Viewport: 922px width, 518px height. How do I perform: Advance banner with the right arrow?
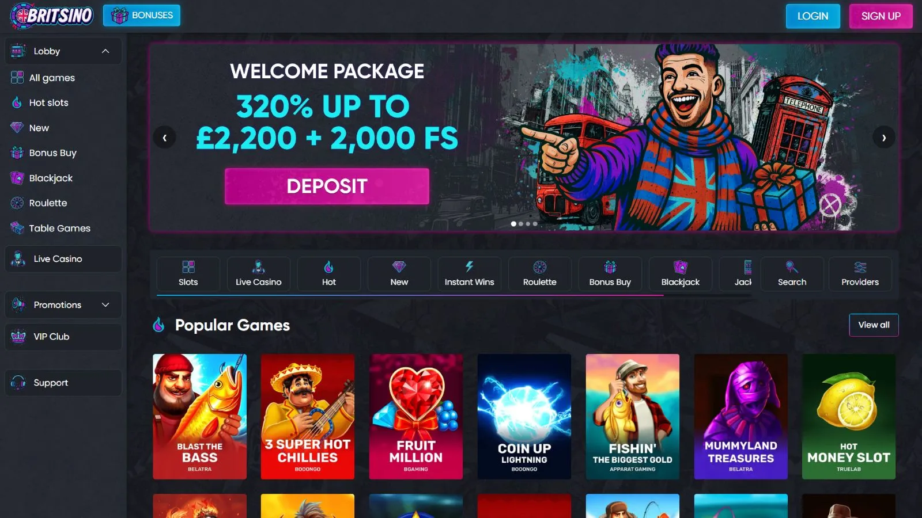(883, 138)
